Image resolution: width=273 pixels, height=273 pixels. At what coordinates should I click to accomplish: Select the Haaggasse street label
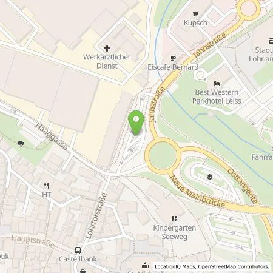pos(52,136)
